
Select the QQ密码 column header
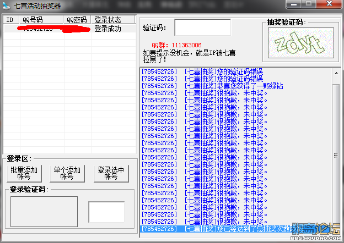coord(77,20)
